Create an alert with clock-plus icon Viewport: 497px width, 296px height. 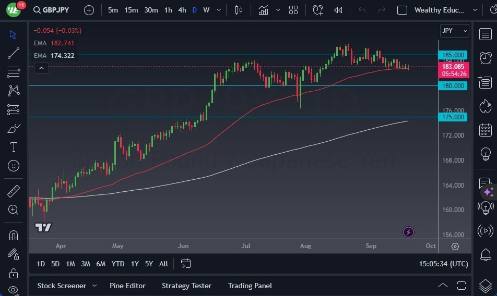coord(317,10)
